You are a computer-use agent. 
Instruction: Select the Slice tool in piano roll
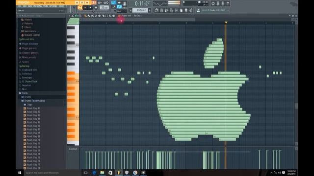[x=104, y=16]
